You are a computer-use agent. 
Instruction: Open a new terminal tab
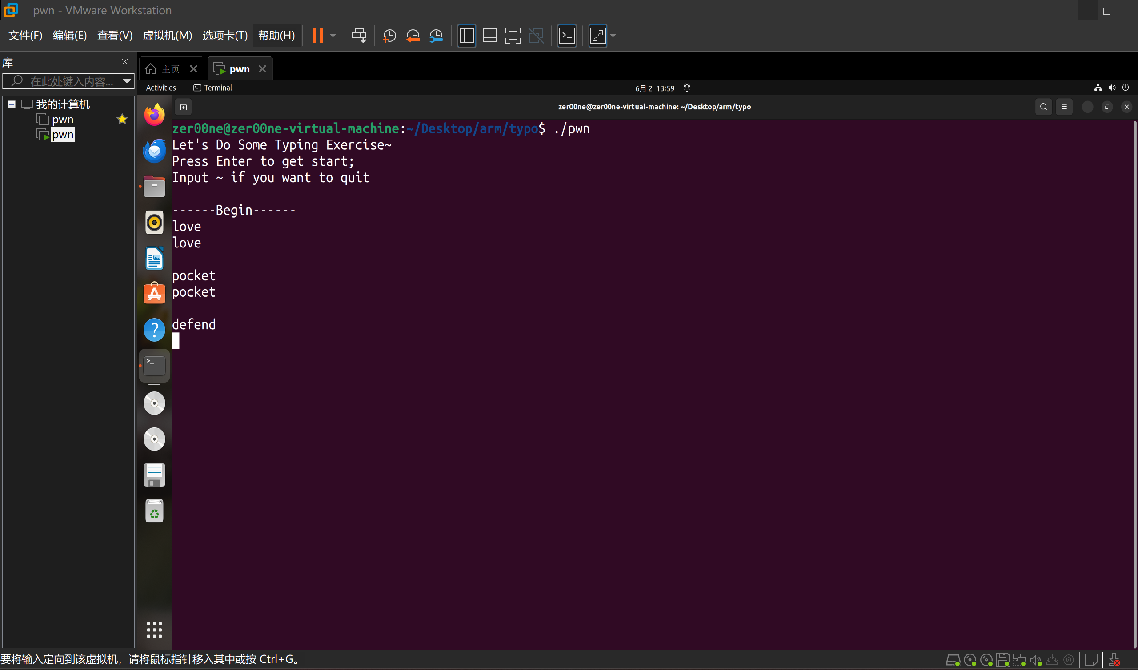183,107
